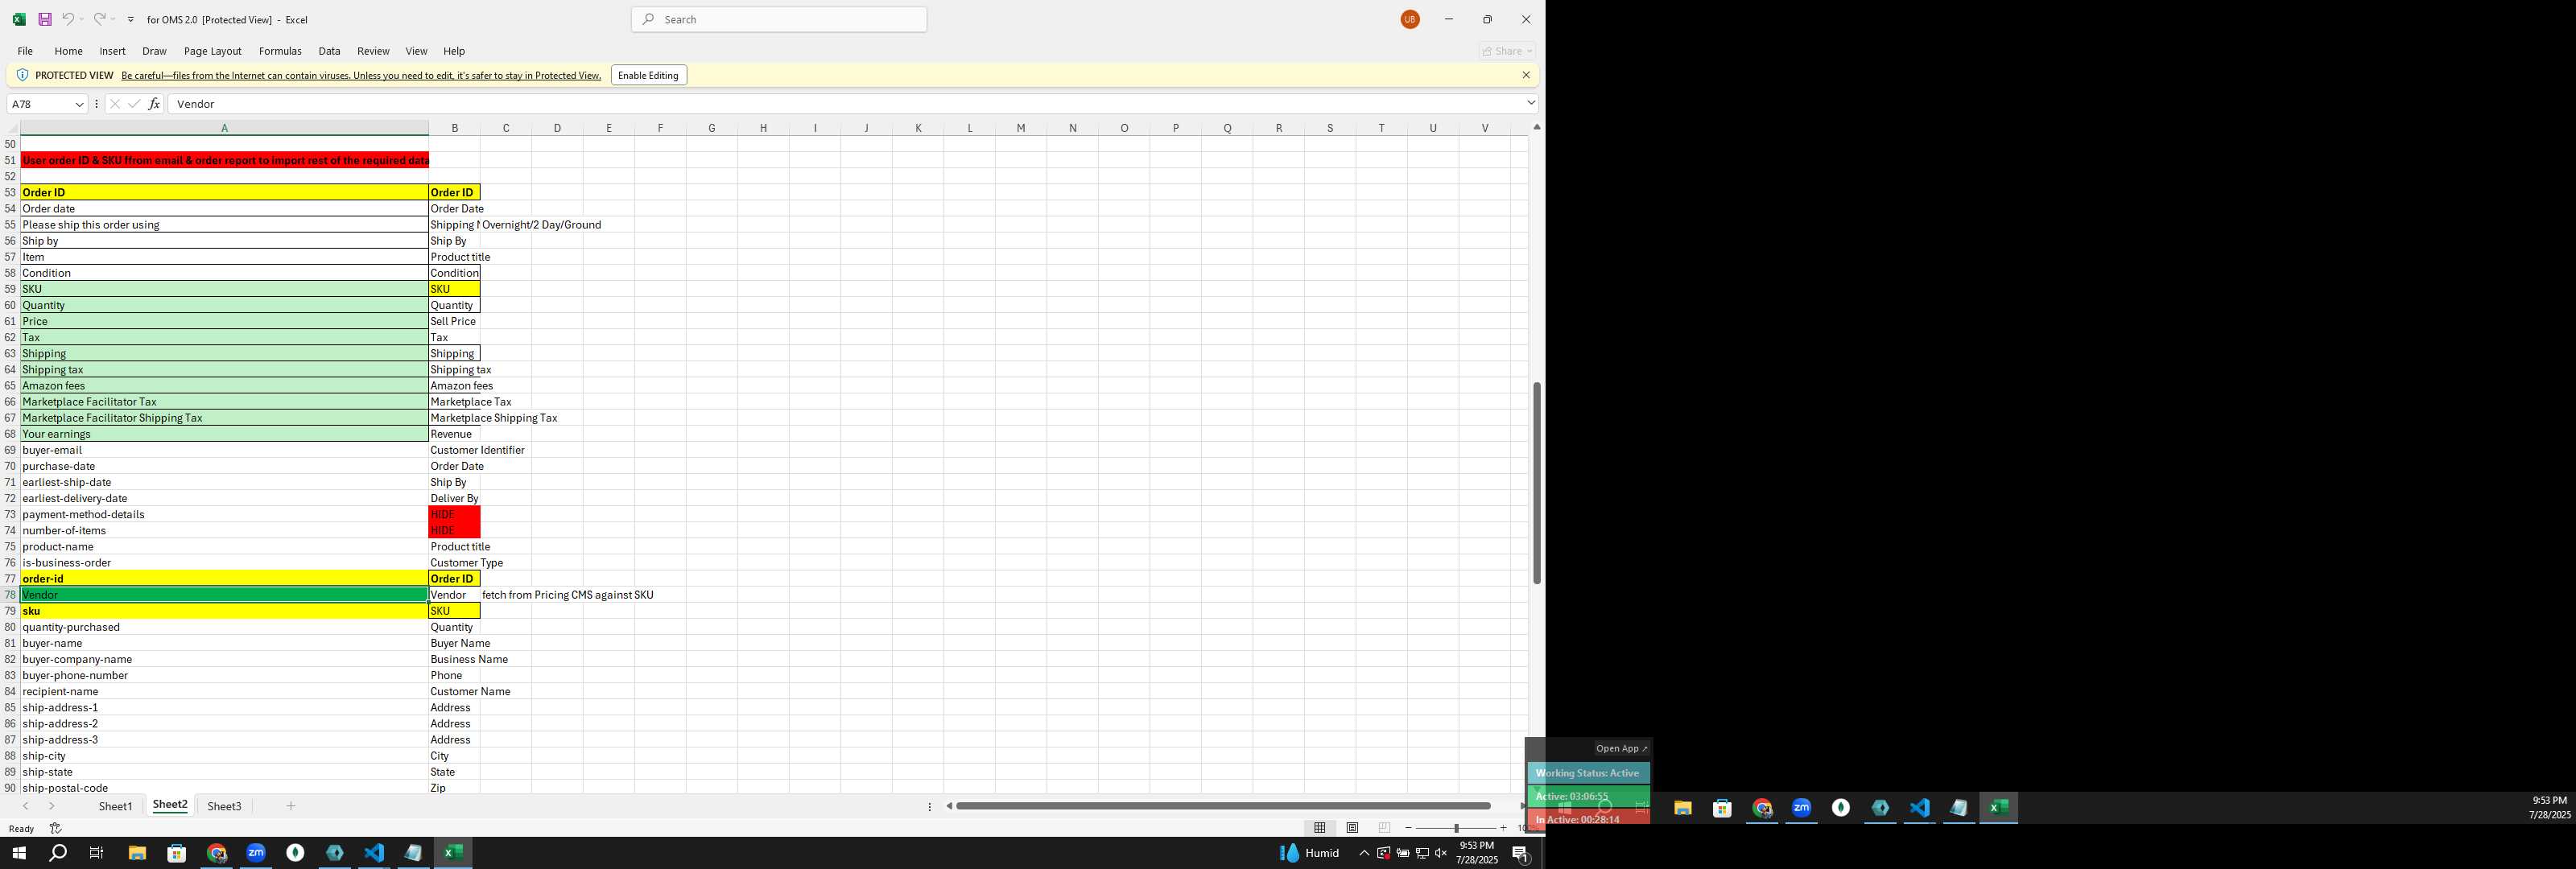
Task: Click the Excel logo in title bar
Action: 19,19
